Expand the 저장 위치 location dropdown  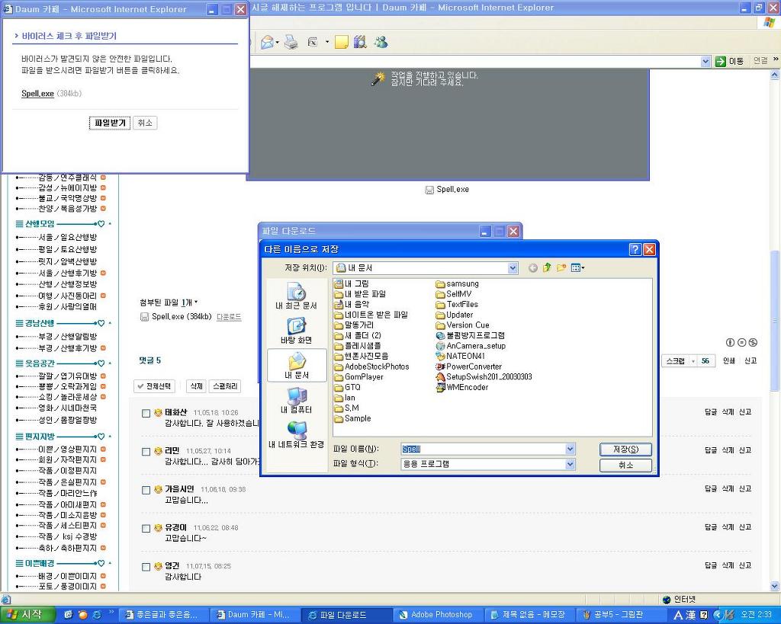[513, 268]
